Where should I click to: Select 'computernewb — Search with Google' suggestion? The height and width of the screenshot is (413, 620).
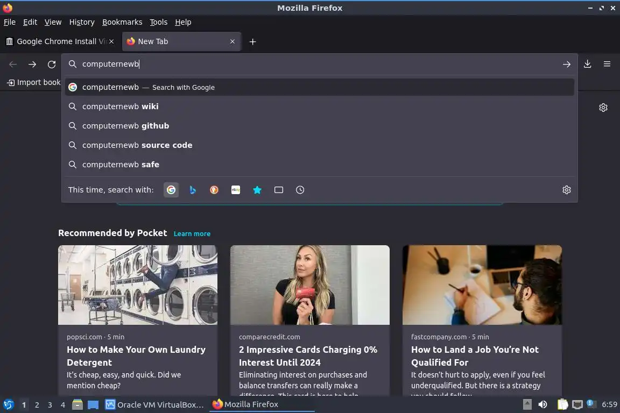click(320, 87)
